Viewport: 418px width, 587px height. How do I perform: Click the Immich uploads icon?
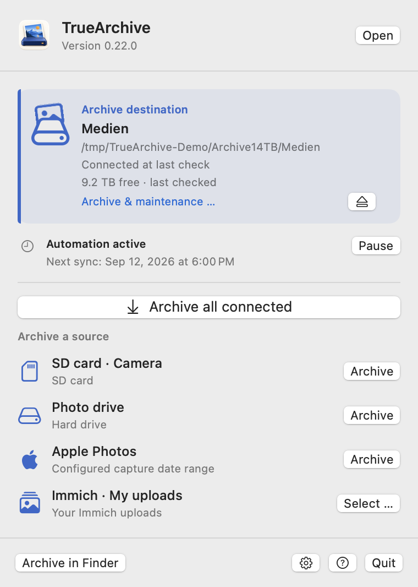click(30, 503)
